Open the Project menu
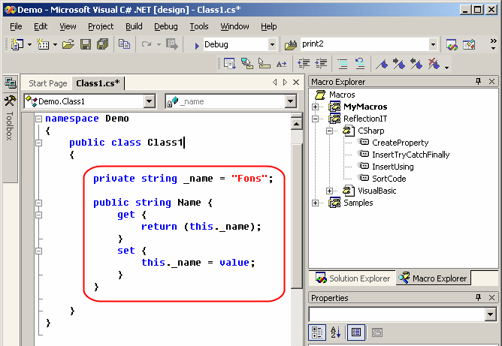The image size is (502, 346). pyautogui.click(x=101, y=26)
